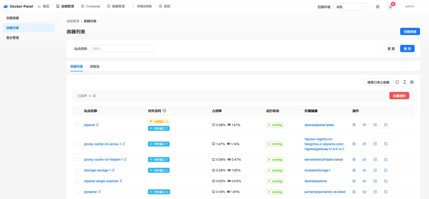Viewport: 429px width, 199px height.
Task: Collapse the left sidebar arrow
Action: coord(58,19)
